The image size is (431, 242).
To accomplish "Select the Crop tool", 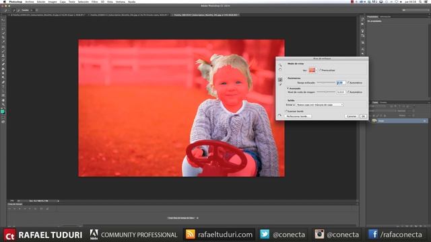I will pyautogui.click(x=3, y=38).
